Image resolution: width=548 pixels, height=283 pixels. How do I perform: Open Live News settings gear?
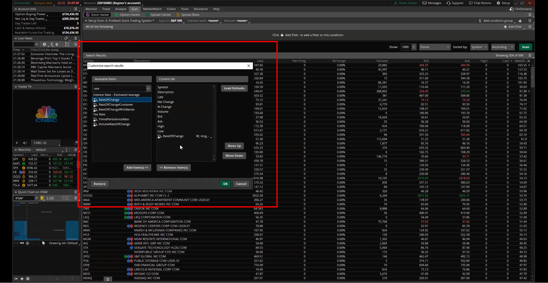[45, 44]
